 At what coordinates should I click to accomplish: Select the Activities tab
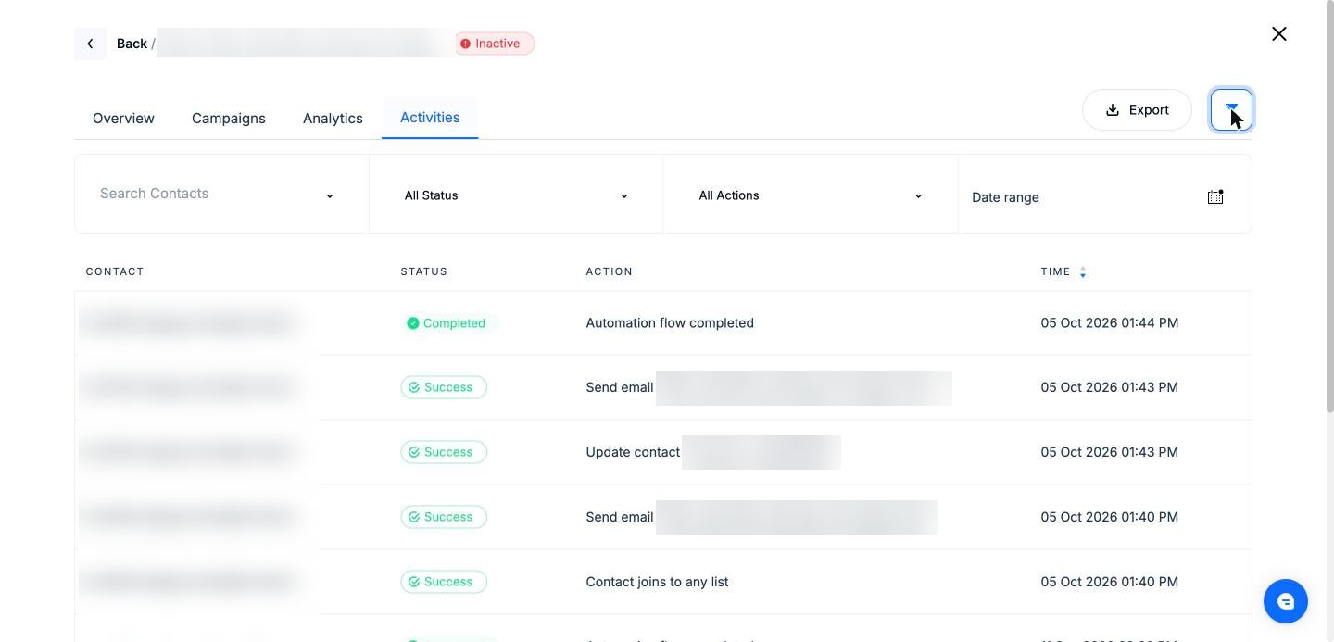tap(430, 118)
